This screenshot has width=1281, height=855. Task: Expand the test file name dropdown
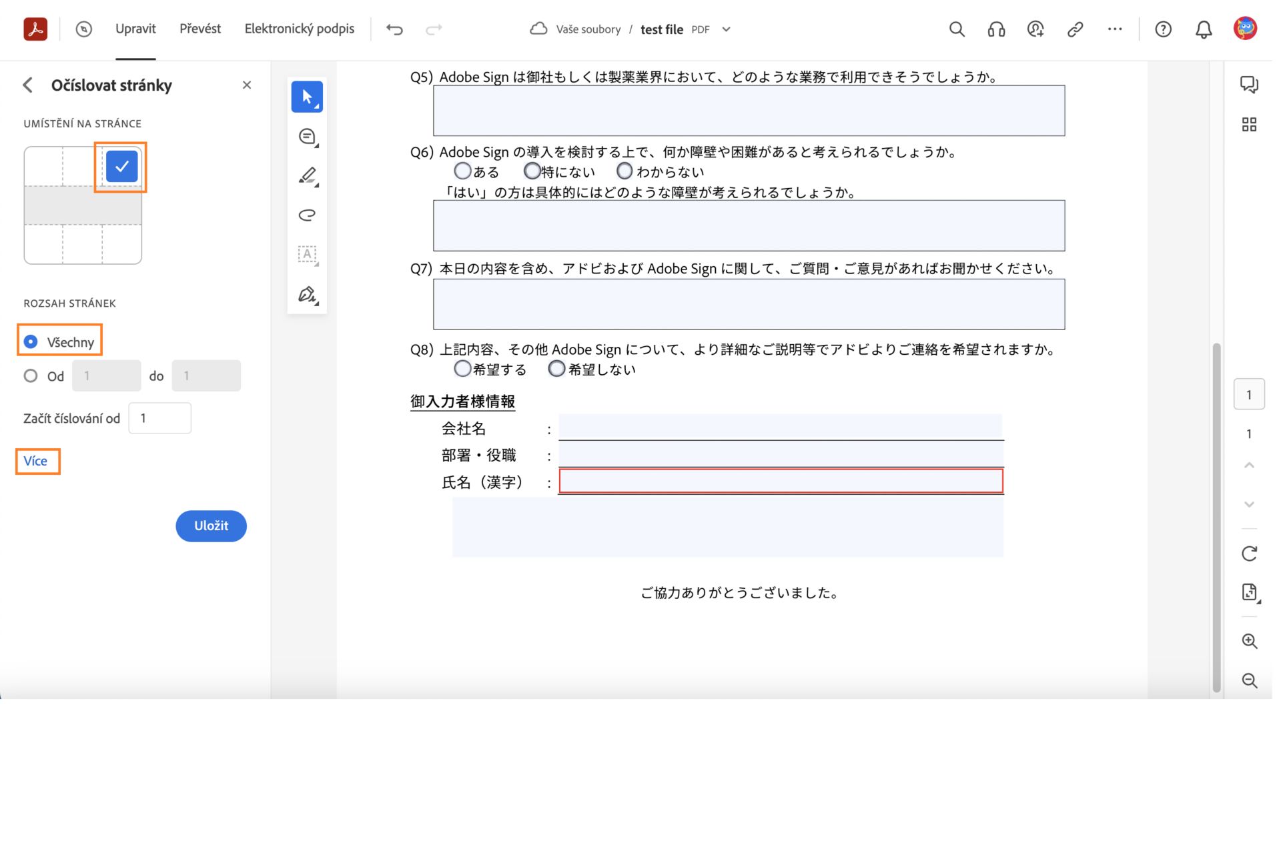click(727, 29)
